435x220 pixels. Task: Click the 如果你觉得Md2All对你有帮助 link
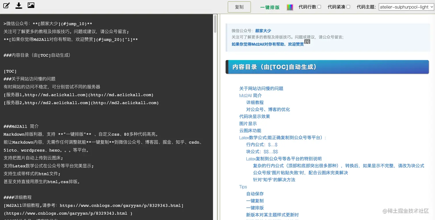pos(268,44)
